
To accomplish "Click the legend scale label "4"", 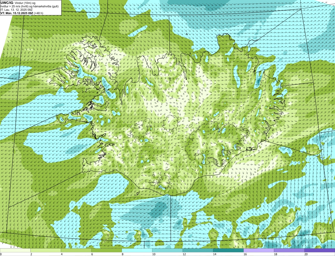I will [62, 254].
